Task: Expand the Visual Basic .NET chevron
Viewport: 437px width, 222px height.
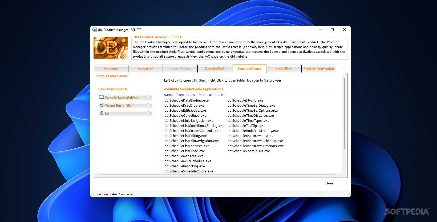Action: click(x=149, y=105)
